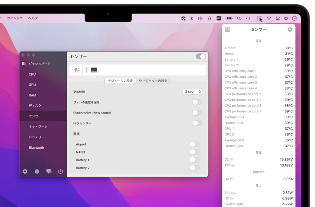Select the temperature widget preview 38°/41°
Screen dimensions: 315x207
[75, 70]
